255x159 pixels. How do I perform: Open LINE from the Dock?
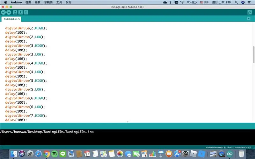63,154
